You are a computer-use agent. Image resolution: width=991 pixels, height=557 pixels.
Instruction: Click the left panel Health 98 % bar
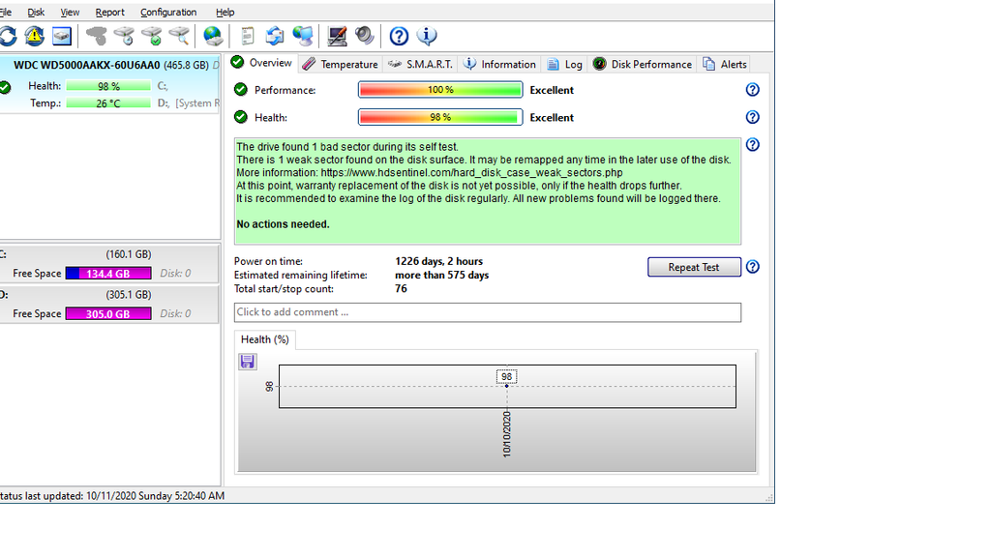(x=108, y=86)
